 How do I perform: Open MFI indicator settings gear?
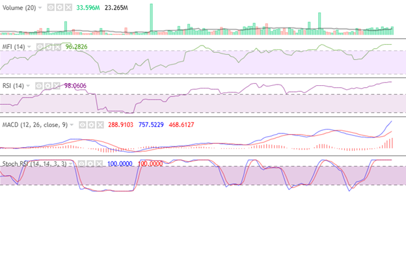(49, 47)
